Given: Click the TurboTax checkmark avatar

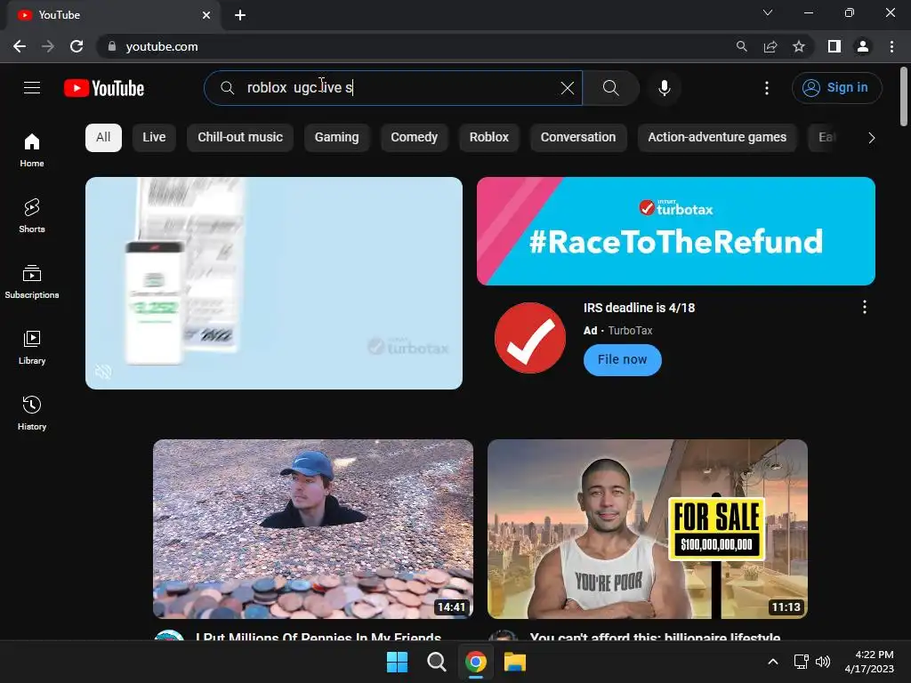Looking at the screenshot, I should (x=530, y=337).
